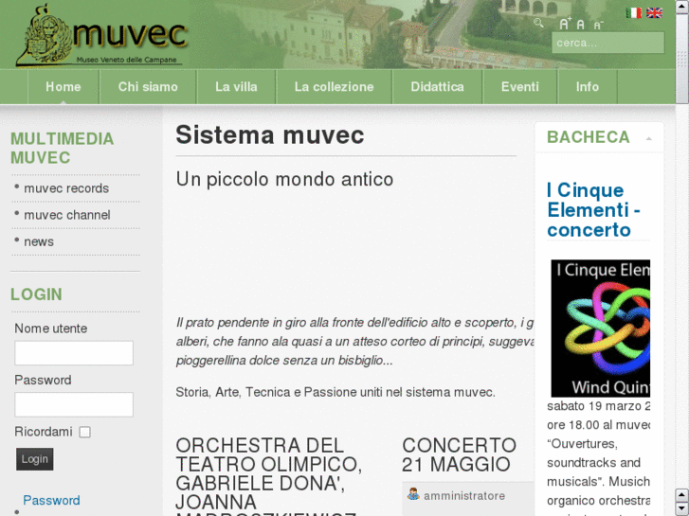Click the cerca search field
This screenshot has height=516, width=689.
tap(607, 43)
